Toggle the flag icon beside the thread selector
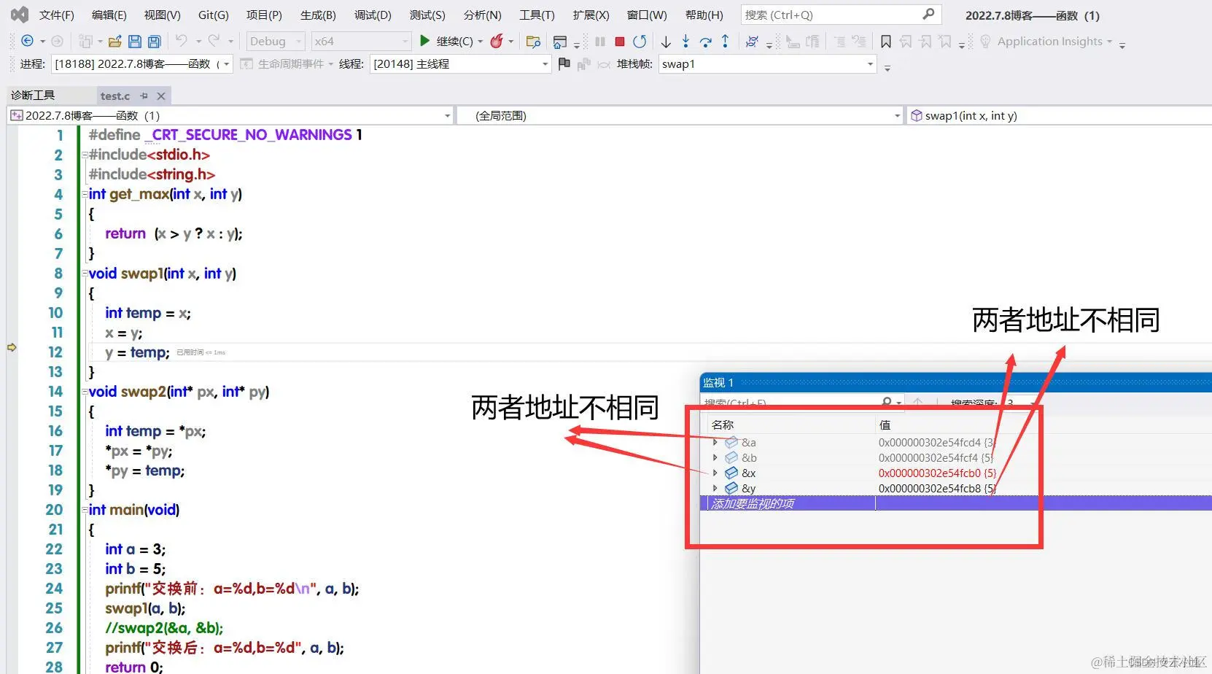Image resolution: width=1212 pixels, height=674 pixels. pyautogui.click(x=563, y=64)
